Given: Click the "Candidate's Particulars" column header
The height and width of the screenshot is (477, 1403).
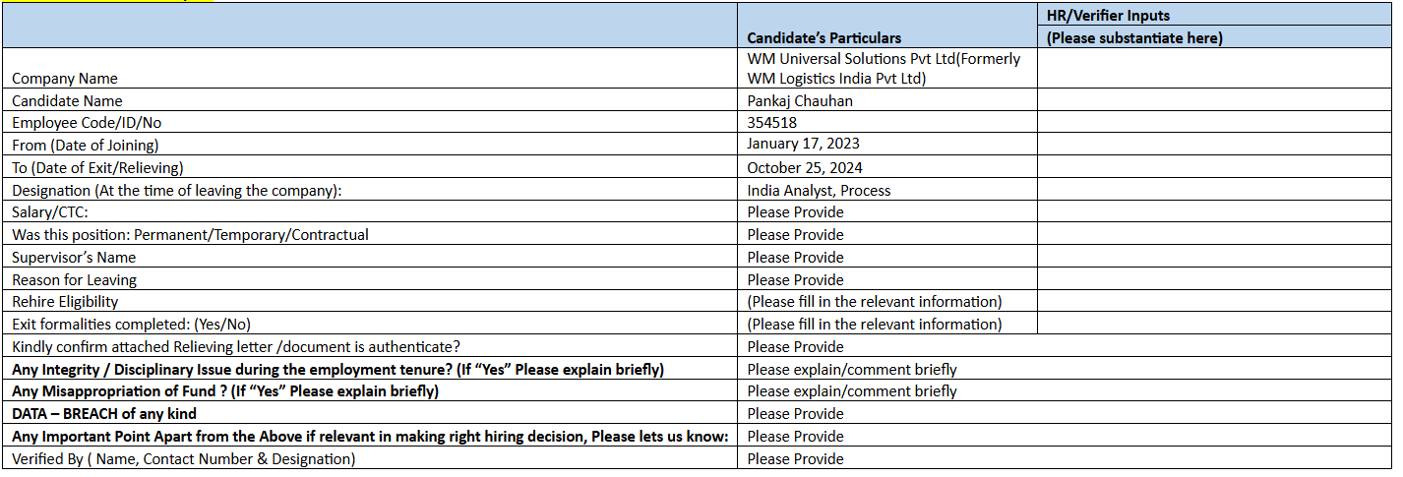Looking at the screenshot, I should click(823, 38).
